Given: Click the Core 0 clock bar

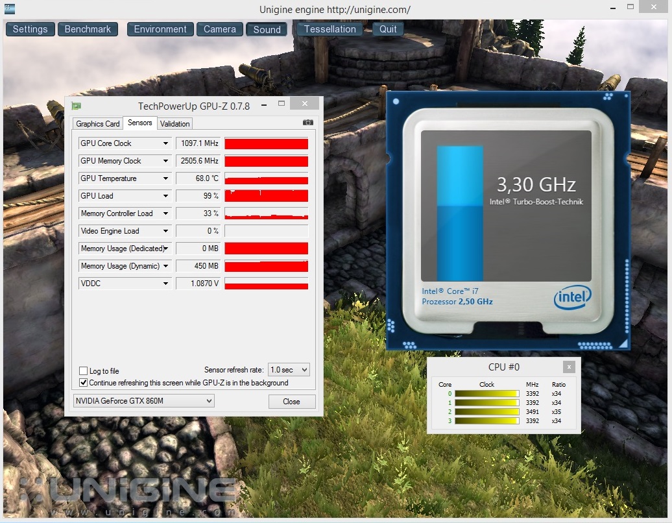Looking at the screenshot, I should point(487,393).
